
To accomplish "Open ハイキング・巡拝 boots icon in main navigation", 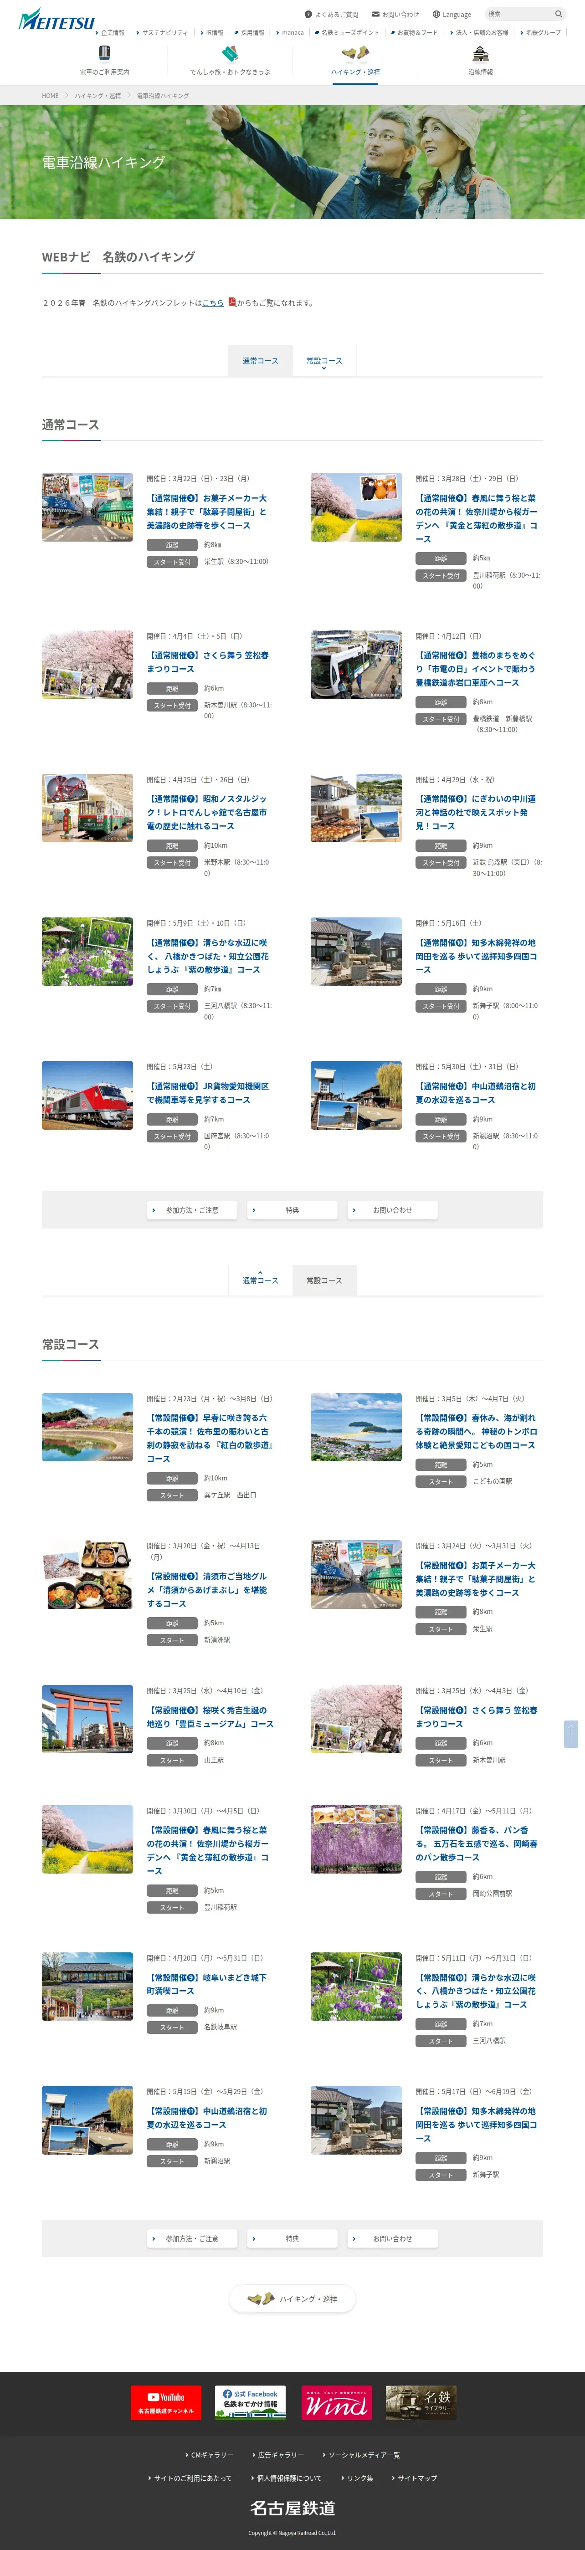I will click(x=355, y=61).
